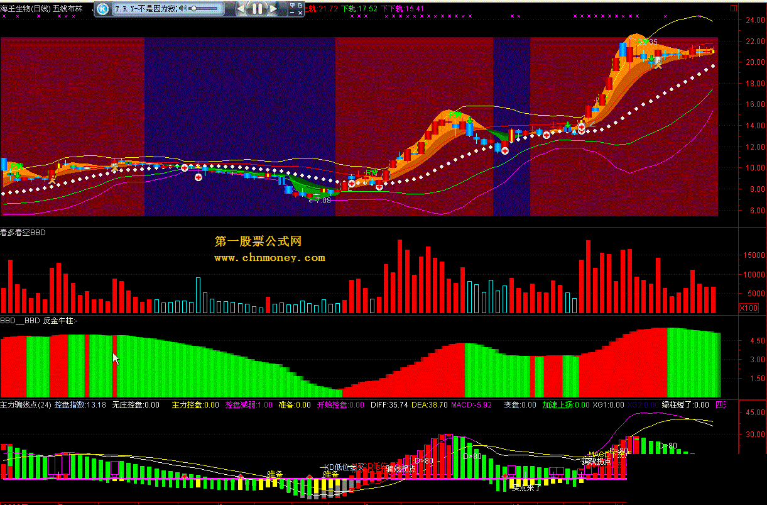This screenshot has height=505, width=767.
Task: Click the 卖点来了 chart annotation
Action: (526, 487)
